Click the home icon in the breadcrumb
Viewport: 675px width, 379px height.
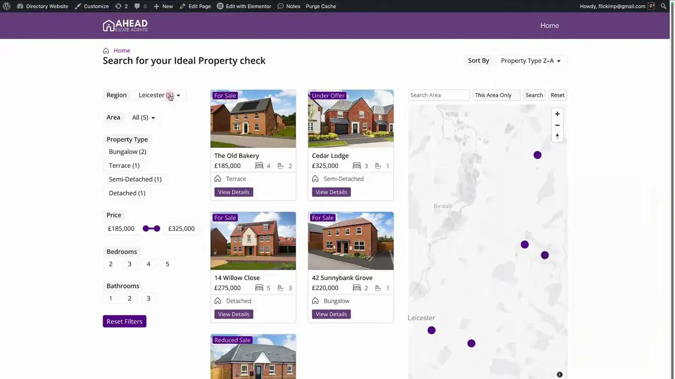click(106, 51)
